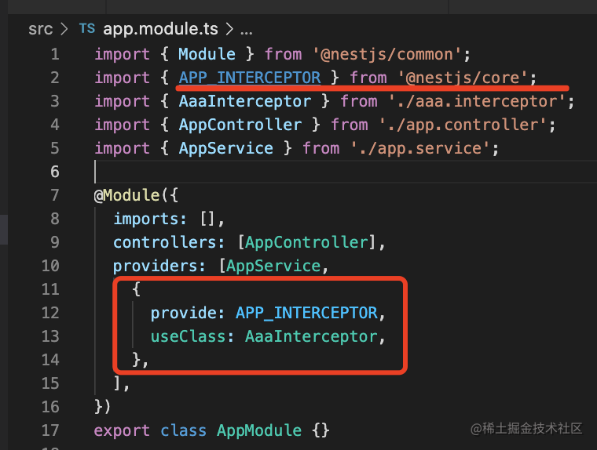The width and height of the screenshot is (597, 450).
Task: Click line number 1 in gutter
Action: coord(55,54)
